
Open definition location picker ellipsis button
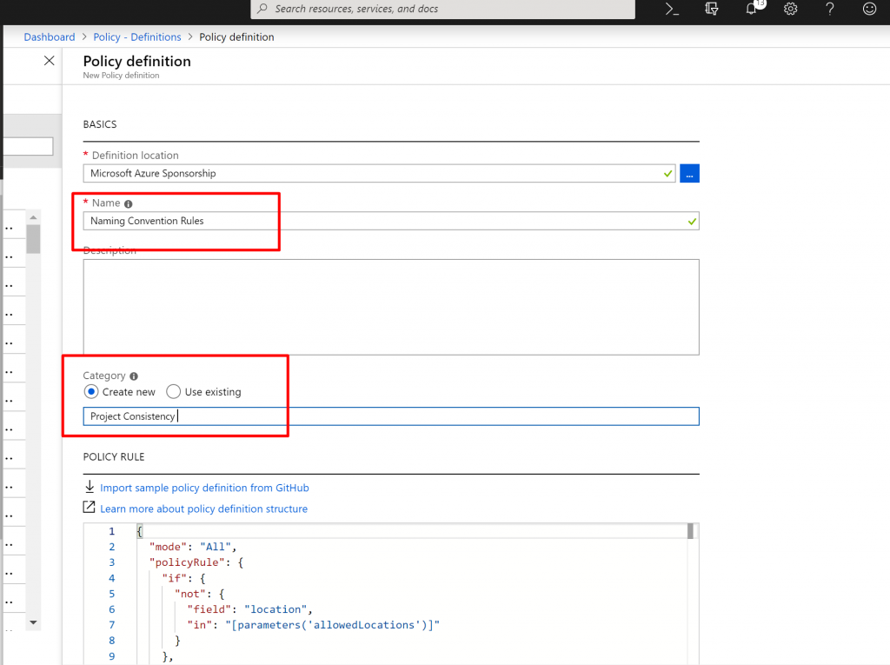[689, 174]
